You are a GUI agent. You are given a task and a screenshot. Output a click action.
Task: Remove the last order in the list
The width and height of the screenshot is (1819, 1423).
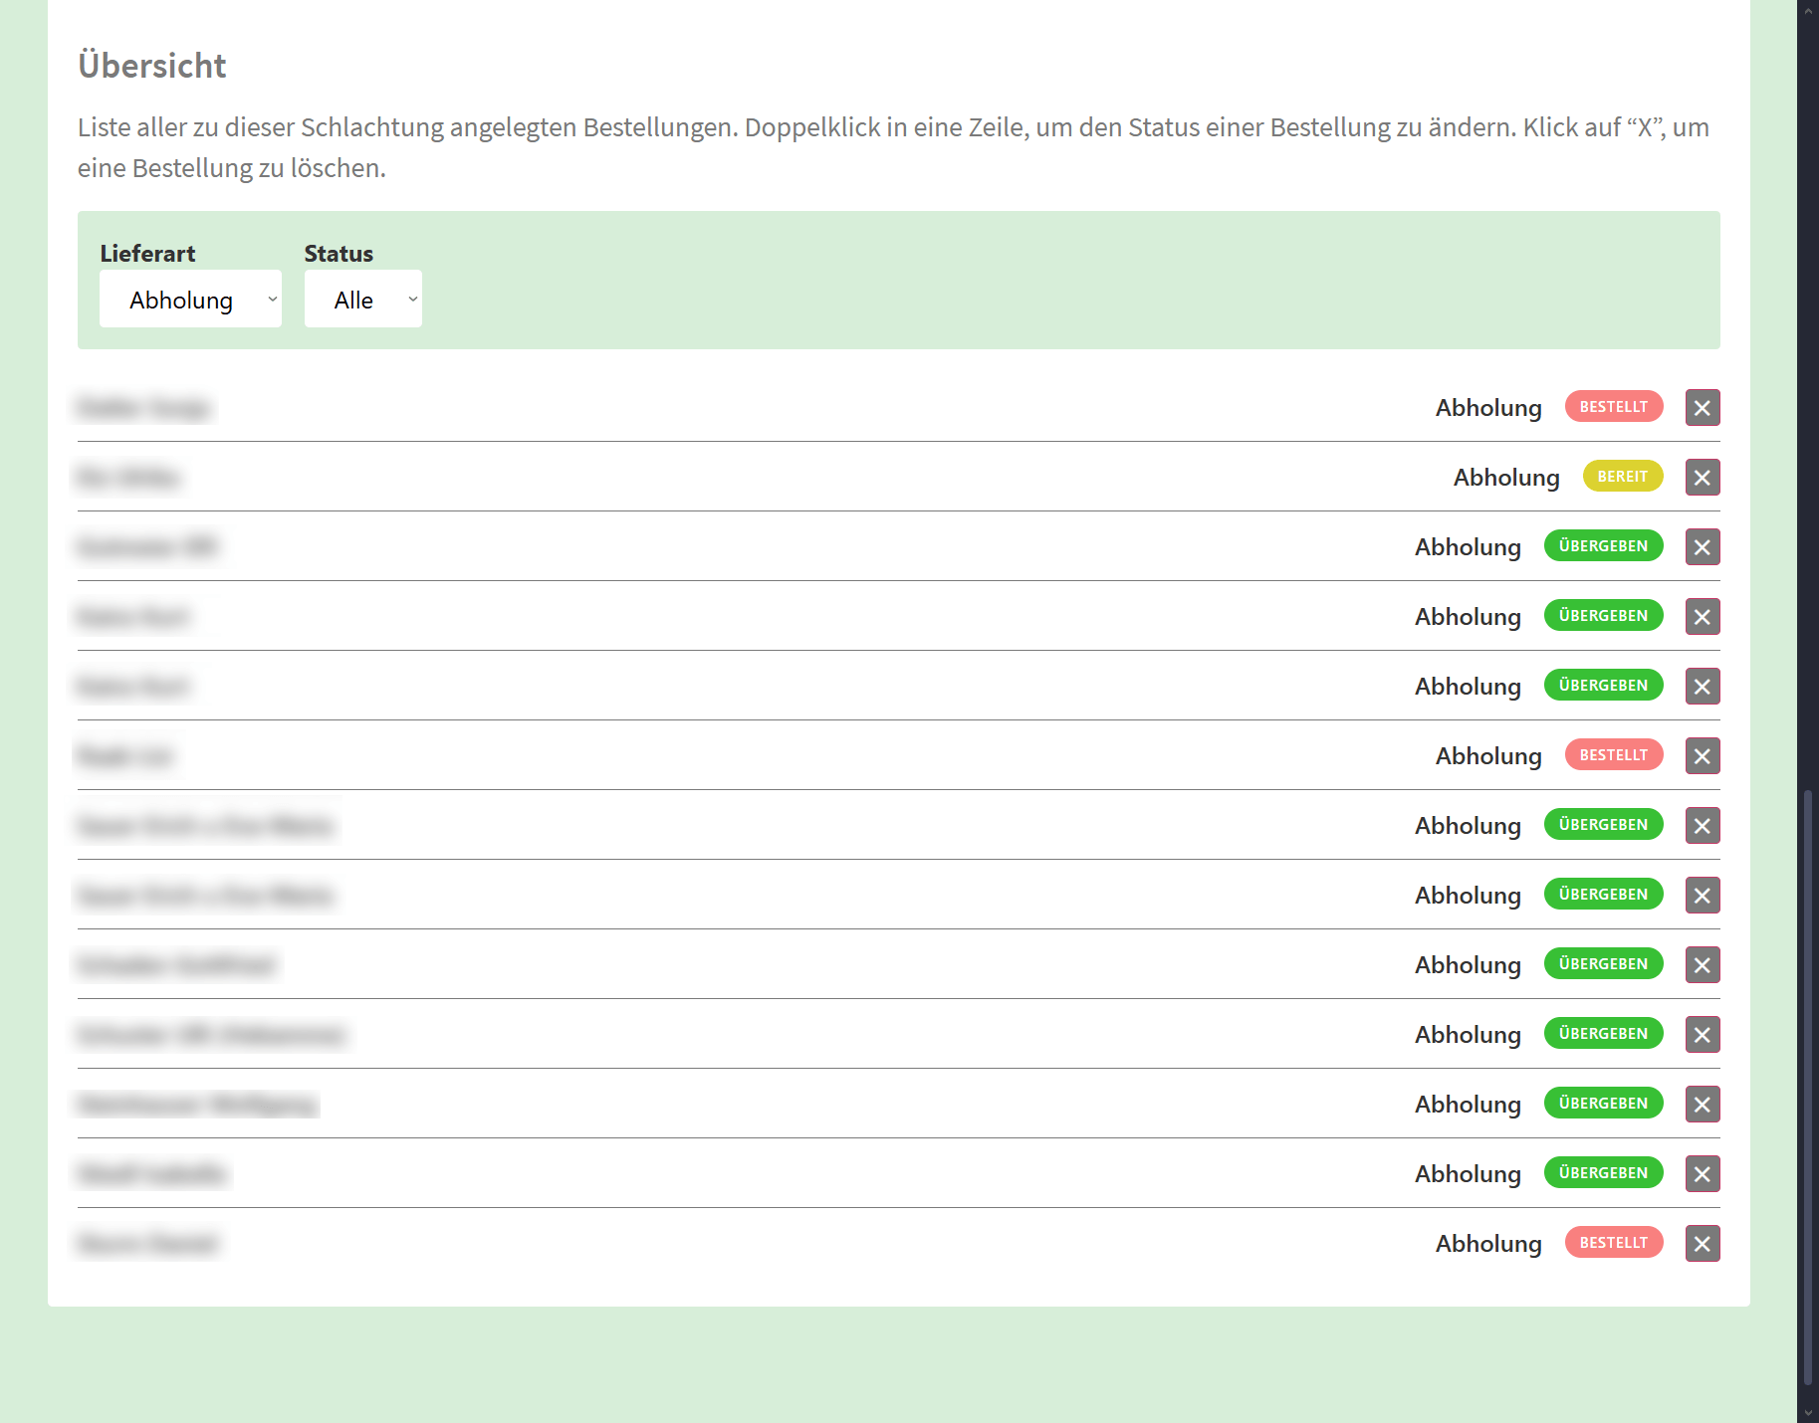[1702, 1244]
